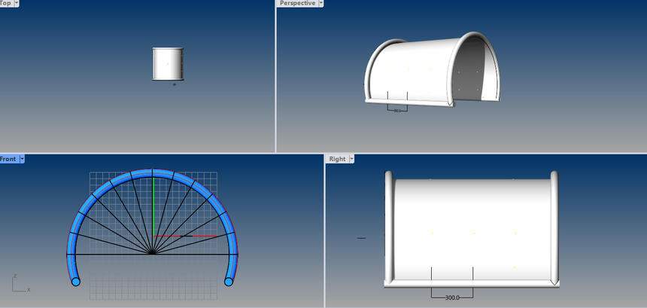Click the Top viewport title label
The height and width of the screenshot is (308, 647).
click(6, 4)
